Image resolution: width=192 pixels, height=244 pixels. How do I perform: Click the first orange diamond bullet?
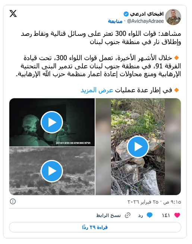(177, 58)
